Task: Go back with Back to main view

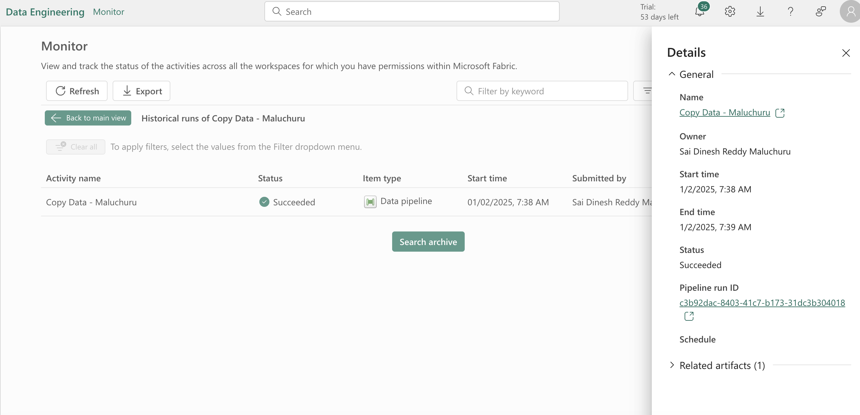Action: 88,118
